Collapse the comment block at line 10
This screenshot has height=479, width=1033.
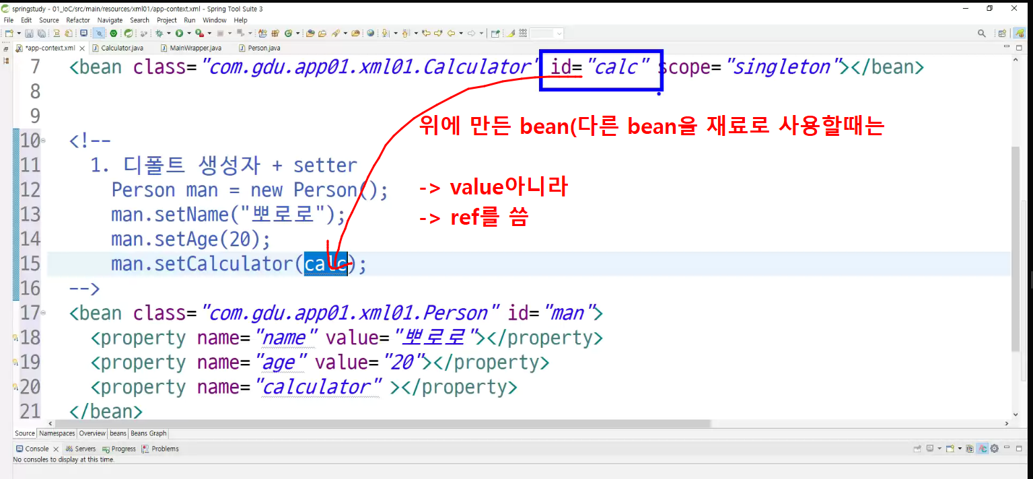point(44,141)
